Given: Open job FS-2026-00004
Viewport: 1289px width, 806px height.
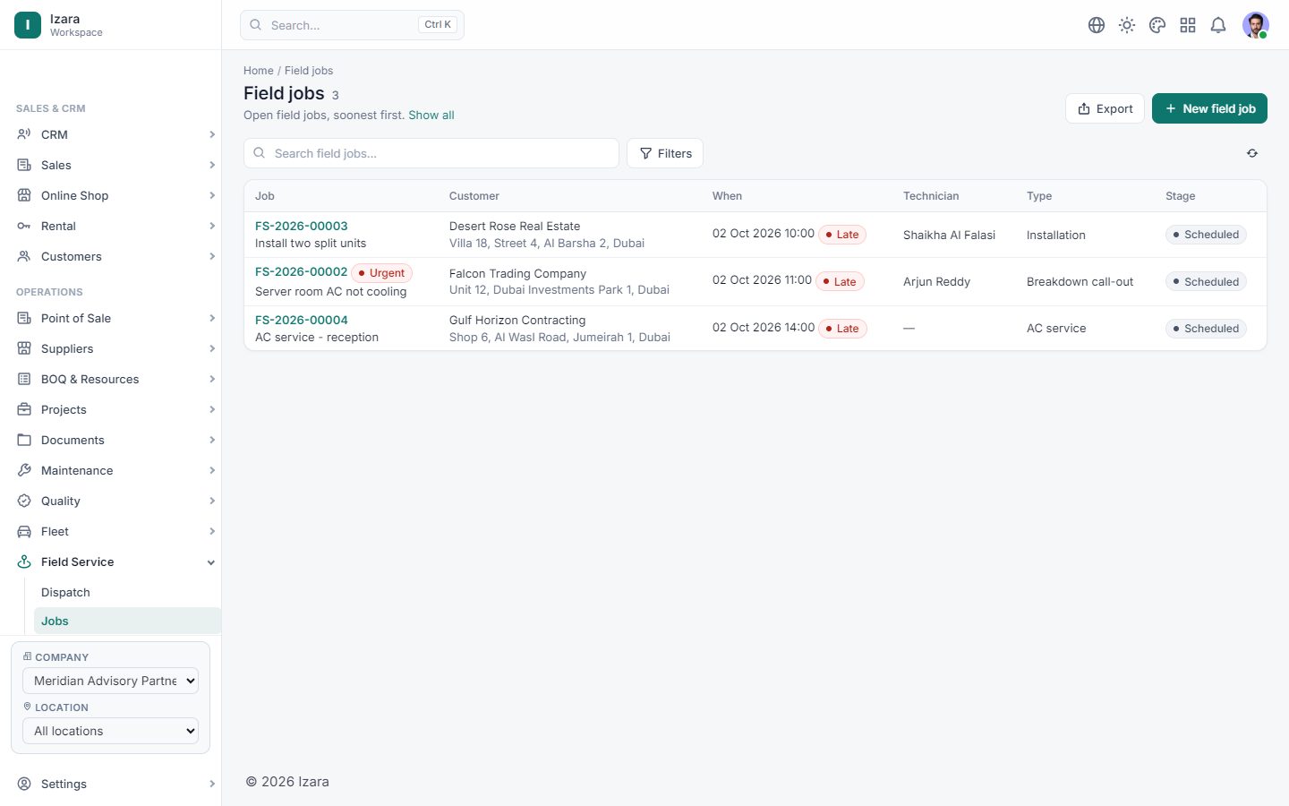Looking at the screenshot, I should pyautogui.click(x=302, y=320).
